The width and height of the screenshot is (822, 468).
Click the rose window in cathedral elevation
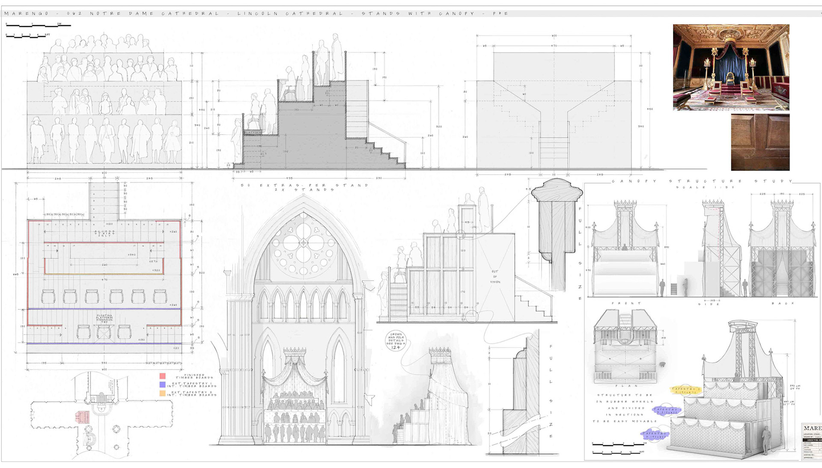tap(304, 243)
